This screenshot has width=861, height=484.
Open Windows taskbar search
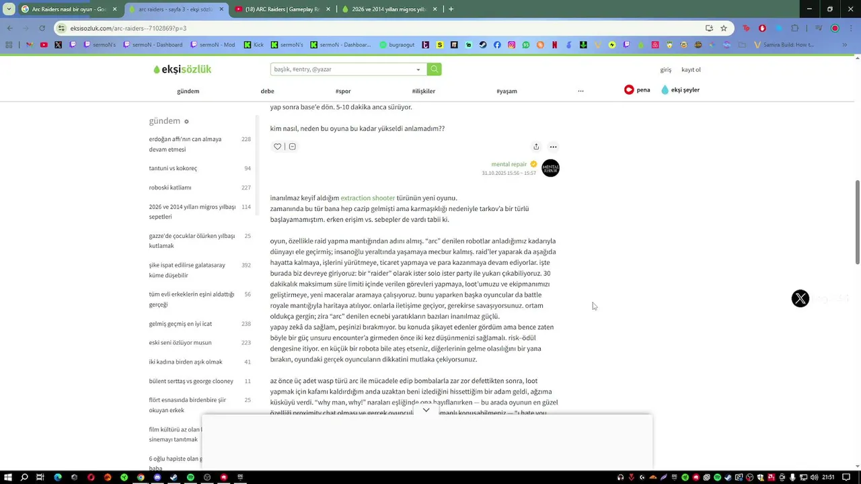click(x=24, y=477)
